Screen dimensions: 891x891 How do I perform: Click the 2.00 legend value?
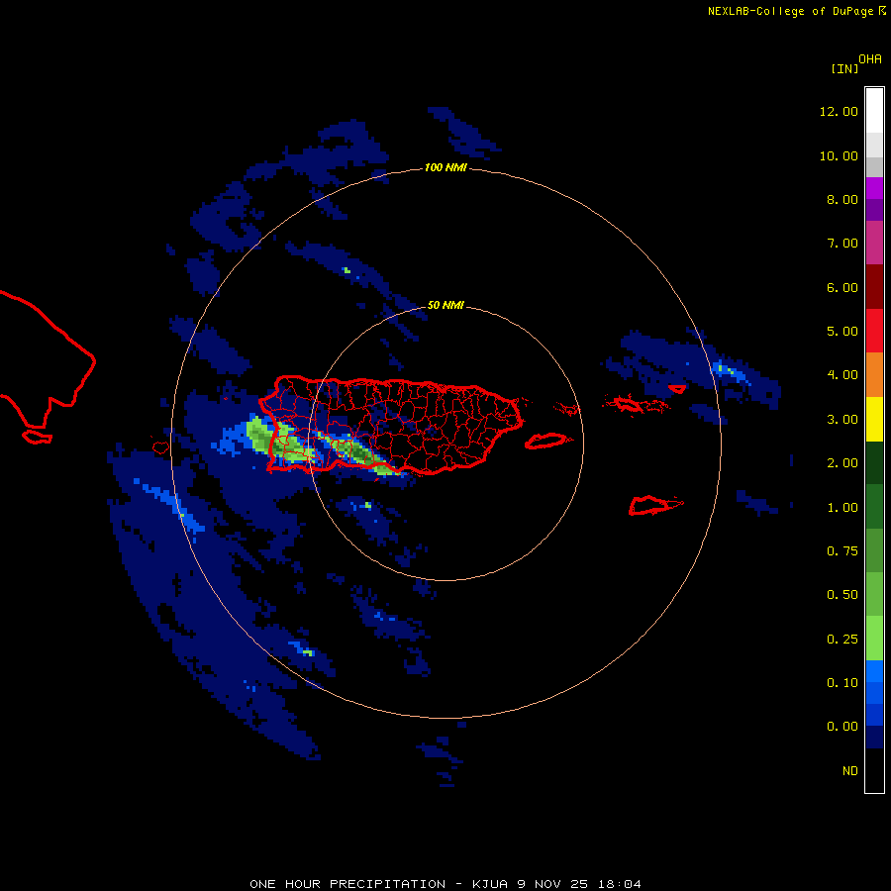(x=842, y=463)
